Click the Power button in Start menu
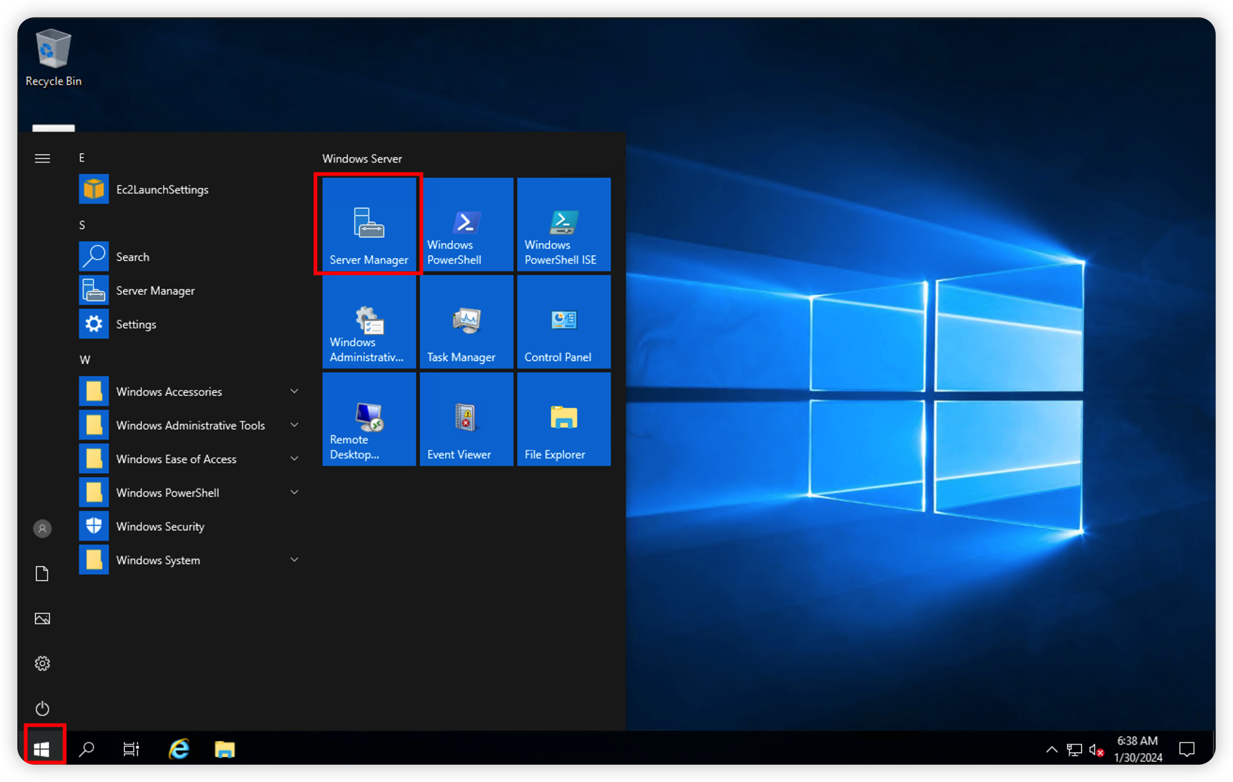1233x782 pixels. [42, 708]
